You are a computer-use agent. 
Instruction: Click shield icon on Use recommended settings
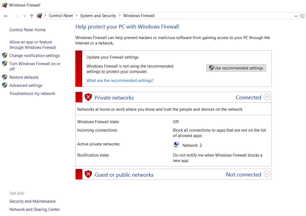pos(211,68)
